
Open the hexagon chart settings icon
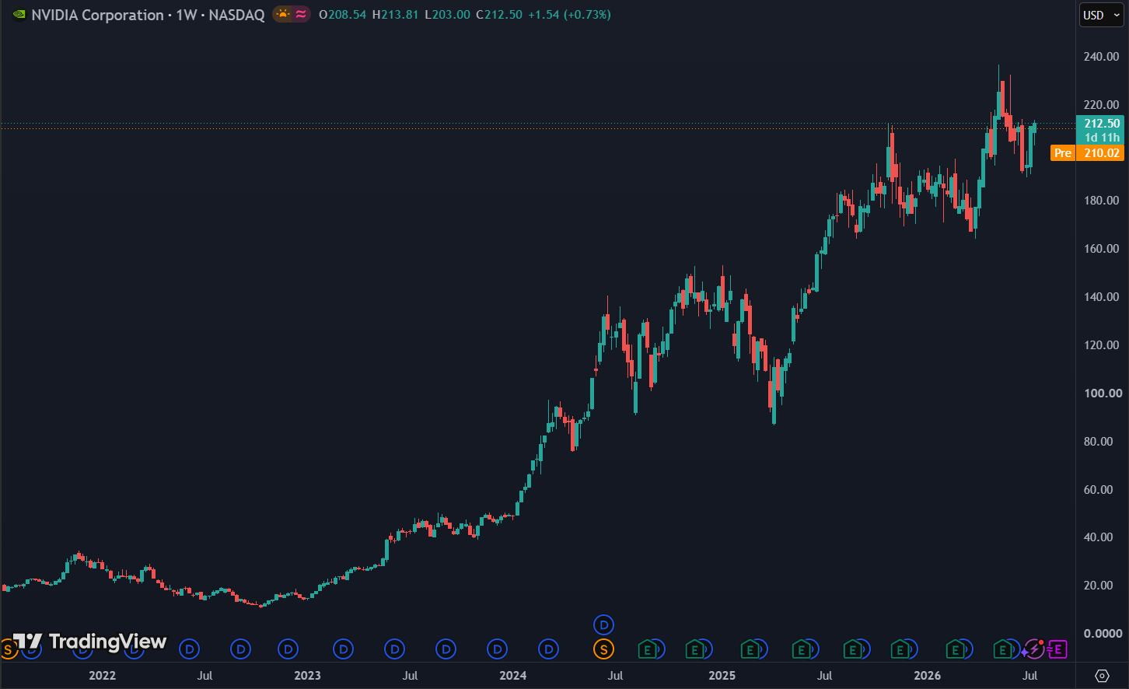1102,675
